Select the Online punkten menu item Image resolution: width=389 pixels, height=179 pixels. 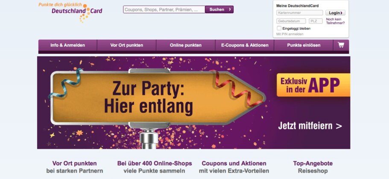(186, 45)
